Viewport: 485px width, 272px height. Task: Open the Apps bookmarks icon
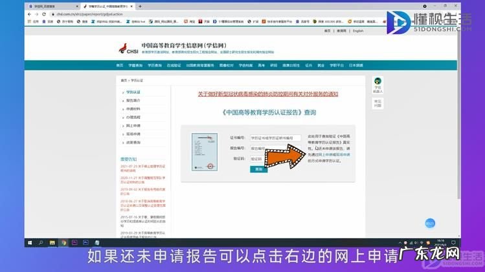click(x=33, y=21)
